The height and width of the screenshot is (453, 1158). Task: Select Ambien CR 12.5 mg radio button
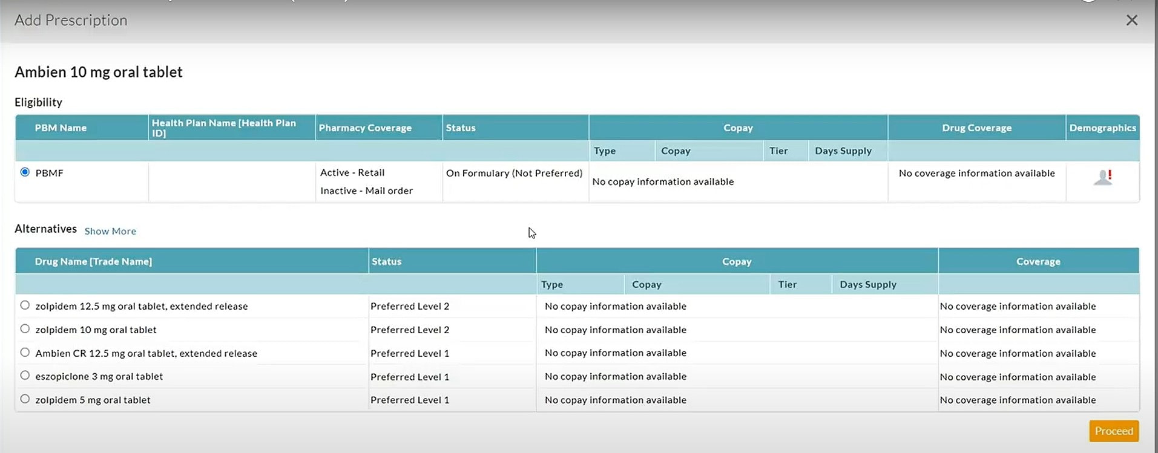pyautogui.click(x=25, y=353)
